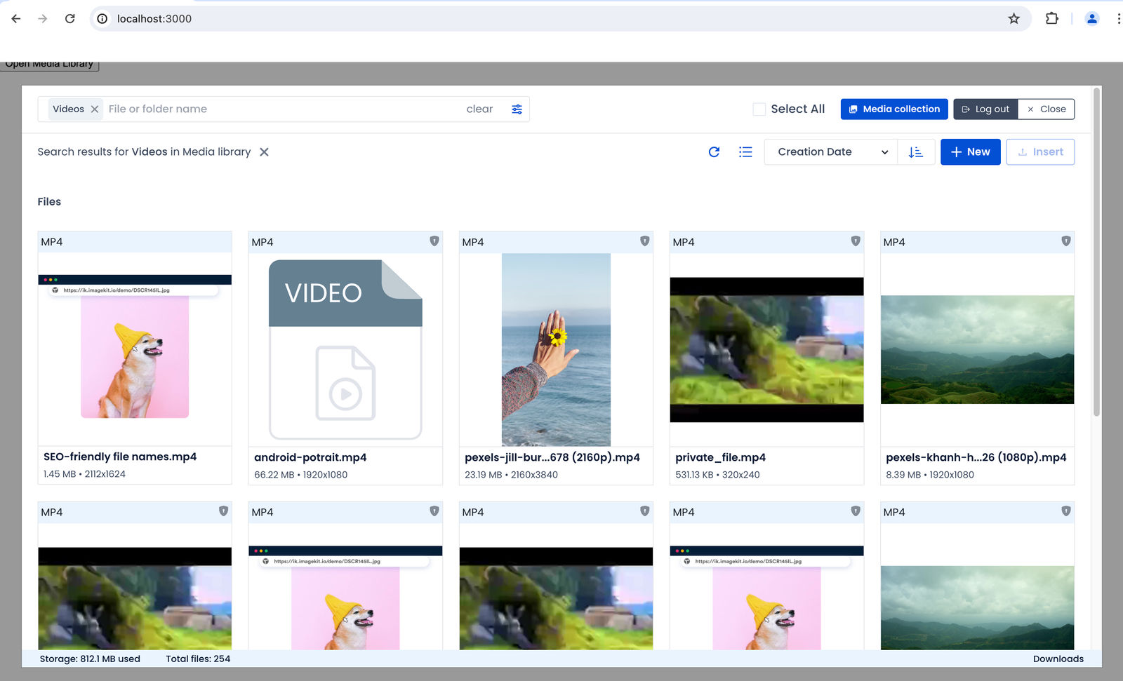Remove the Videos filter chip
This screenshot has height=681, width=1123.
(95, 109)
